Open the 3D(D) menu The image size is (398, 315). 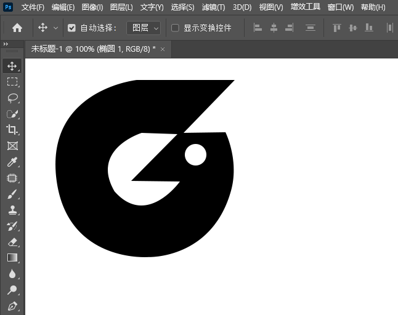[242, 7]
